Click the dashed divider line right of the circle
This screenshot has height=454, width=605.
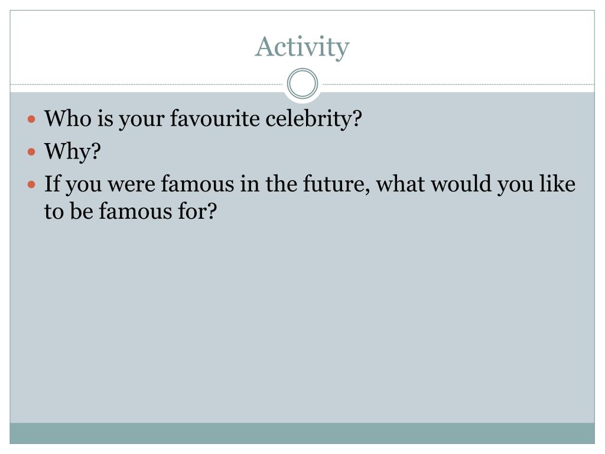(x=458, y=84)
